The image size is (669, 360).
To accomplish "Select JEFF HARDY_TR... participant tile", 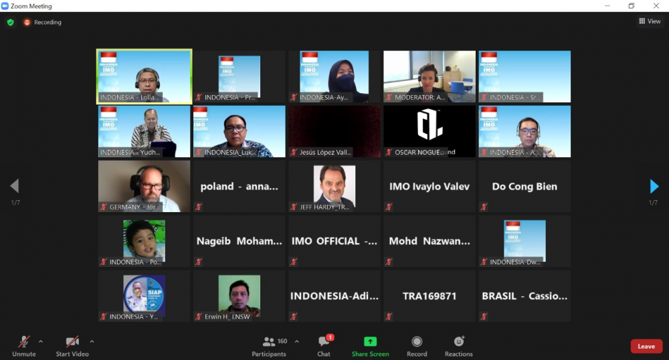I will pos(334,187).
